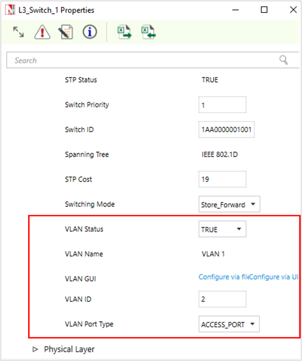The height and width of the screenshot is (361, 302).
Task: Click the Excel export icon
Action: click(125, 32)
